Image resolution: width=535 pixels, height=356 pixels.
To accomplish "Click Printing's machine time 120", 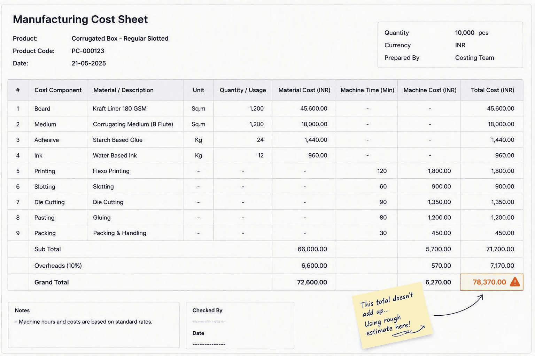I will [x=382, y=171].
